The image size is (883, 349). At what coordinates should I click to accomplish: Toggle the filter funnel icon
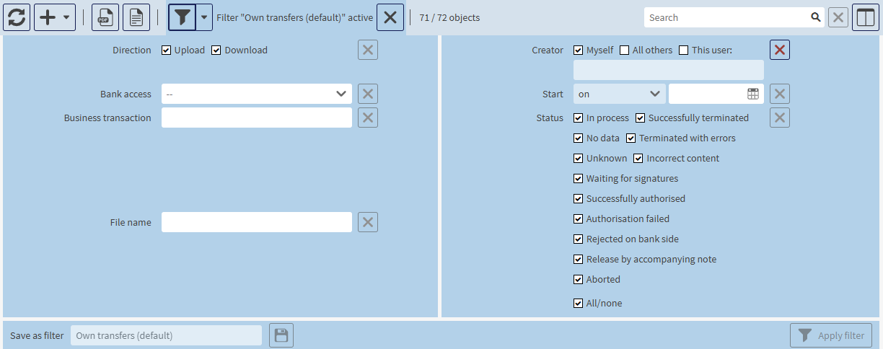[x=182, y=17]
